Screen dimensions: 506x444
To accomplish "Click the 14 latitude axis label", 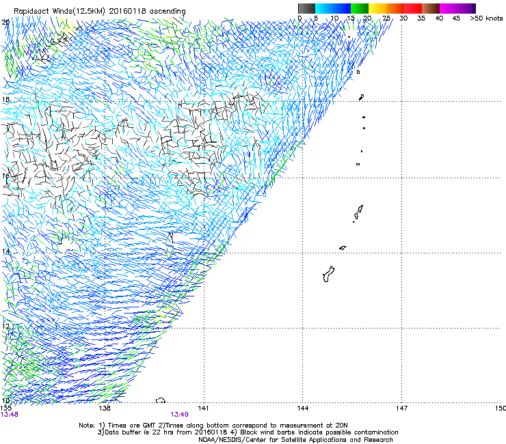I will (5, 251).
